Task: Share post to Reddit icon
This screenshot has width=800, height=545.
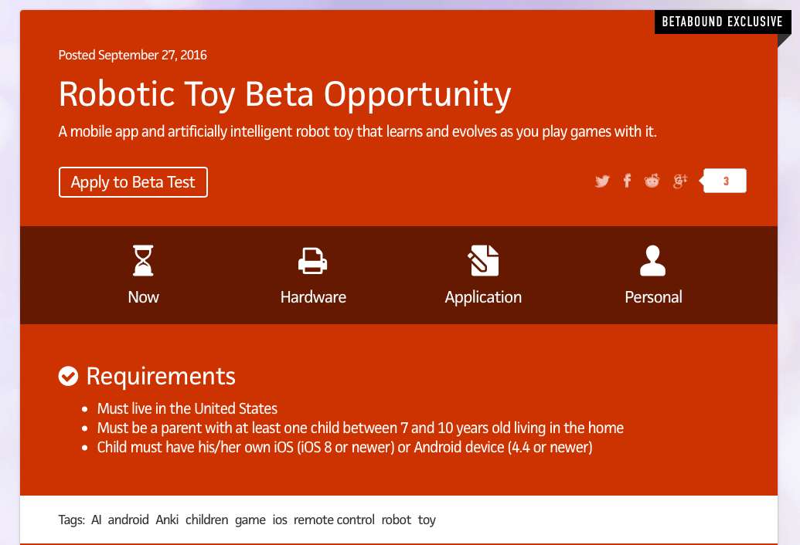Action: pos(652,181)
